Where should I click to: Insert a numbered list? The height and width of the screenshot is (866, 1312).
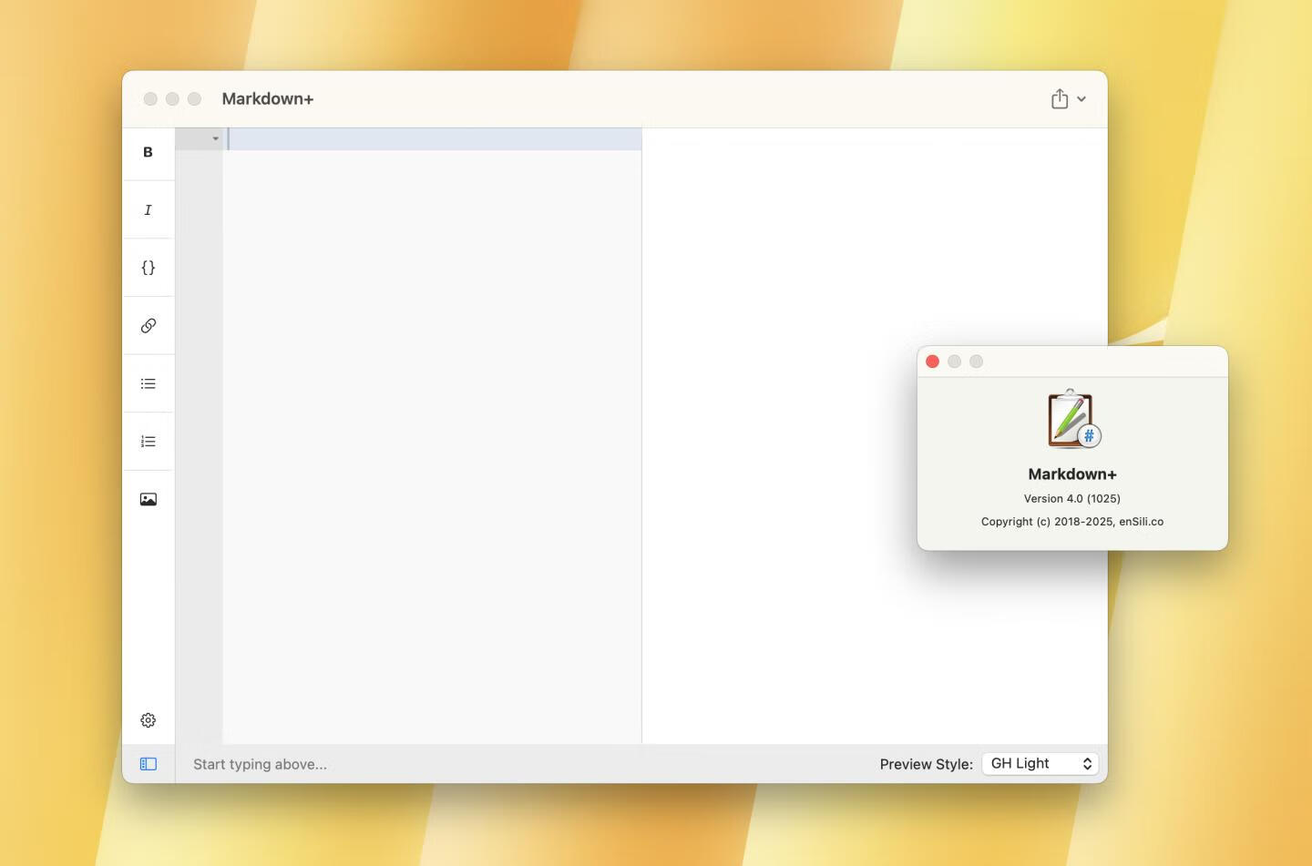tap(148, 442)
